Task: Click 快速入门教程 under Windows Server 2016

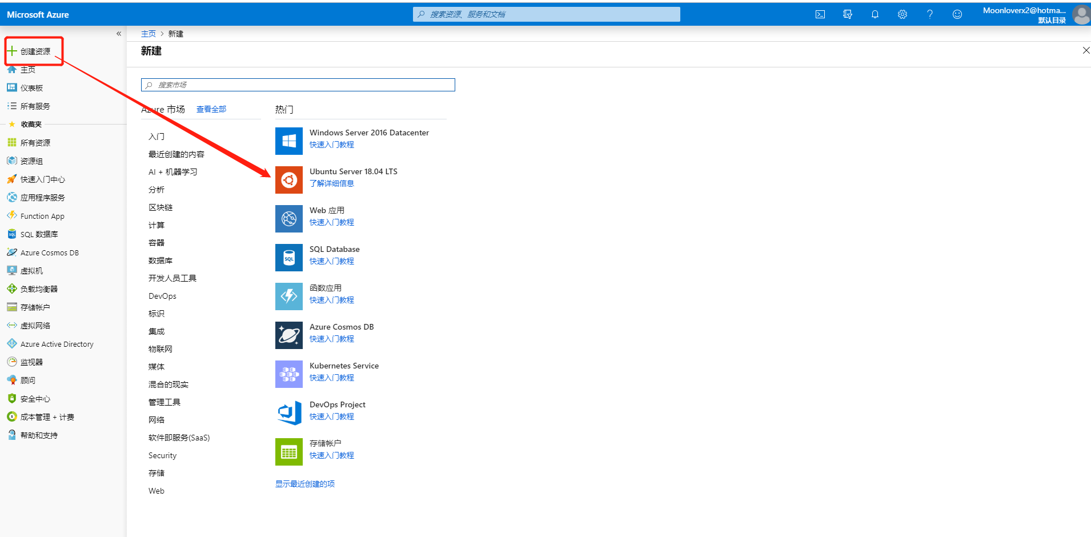Action: tap(332, 145)
